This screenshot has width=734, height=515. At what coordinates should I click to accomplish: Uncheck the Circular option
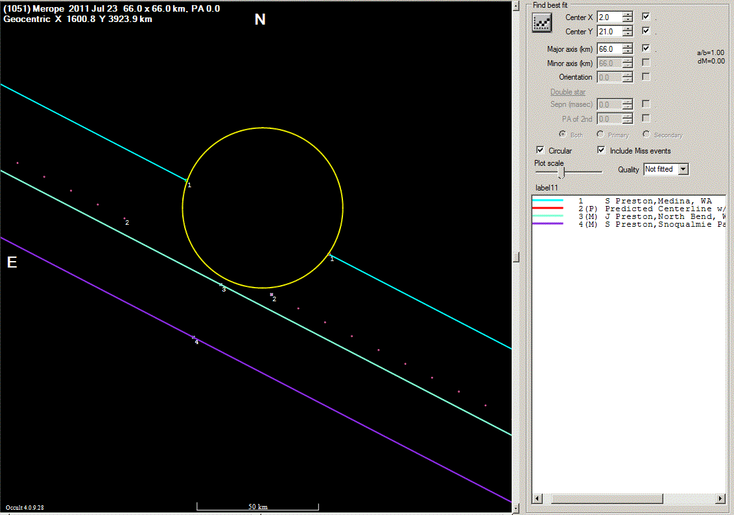coord(540,150)
